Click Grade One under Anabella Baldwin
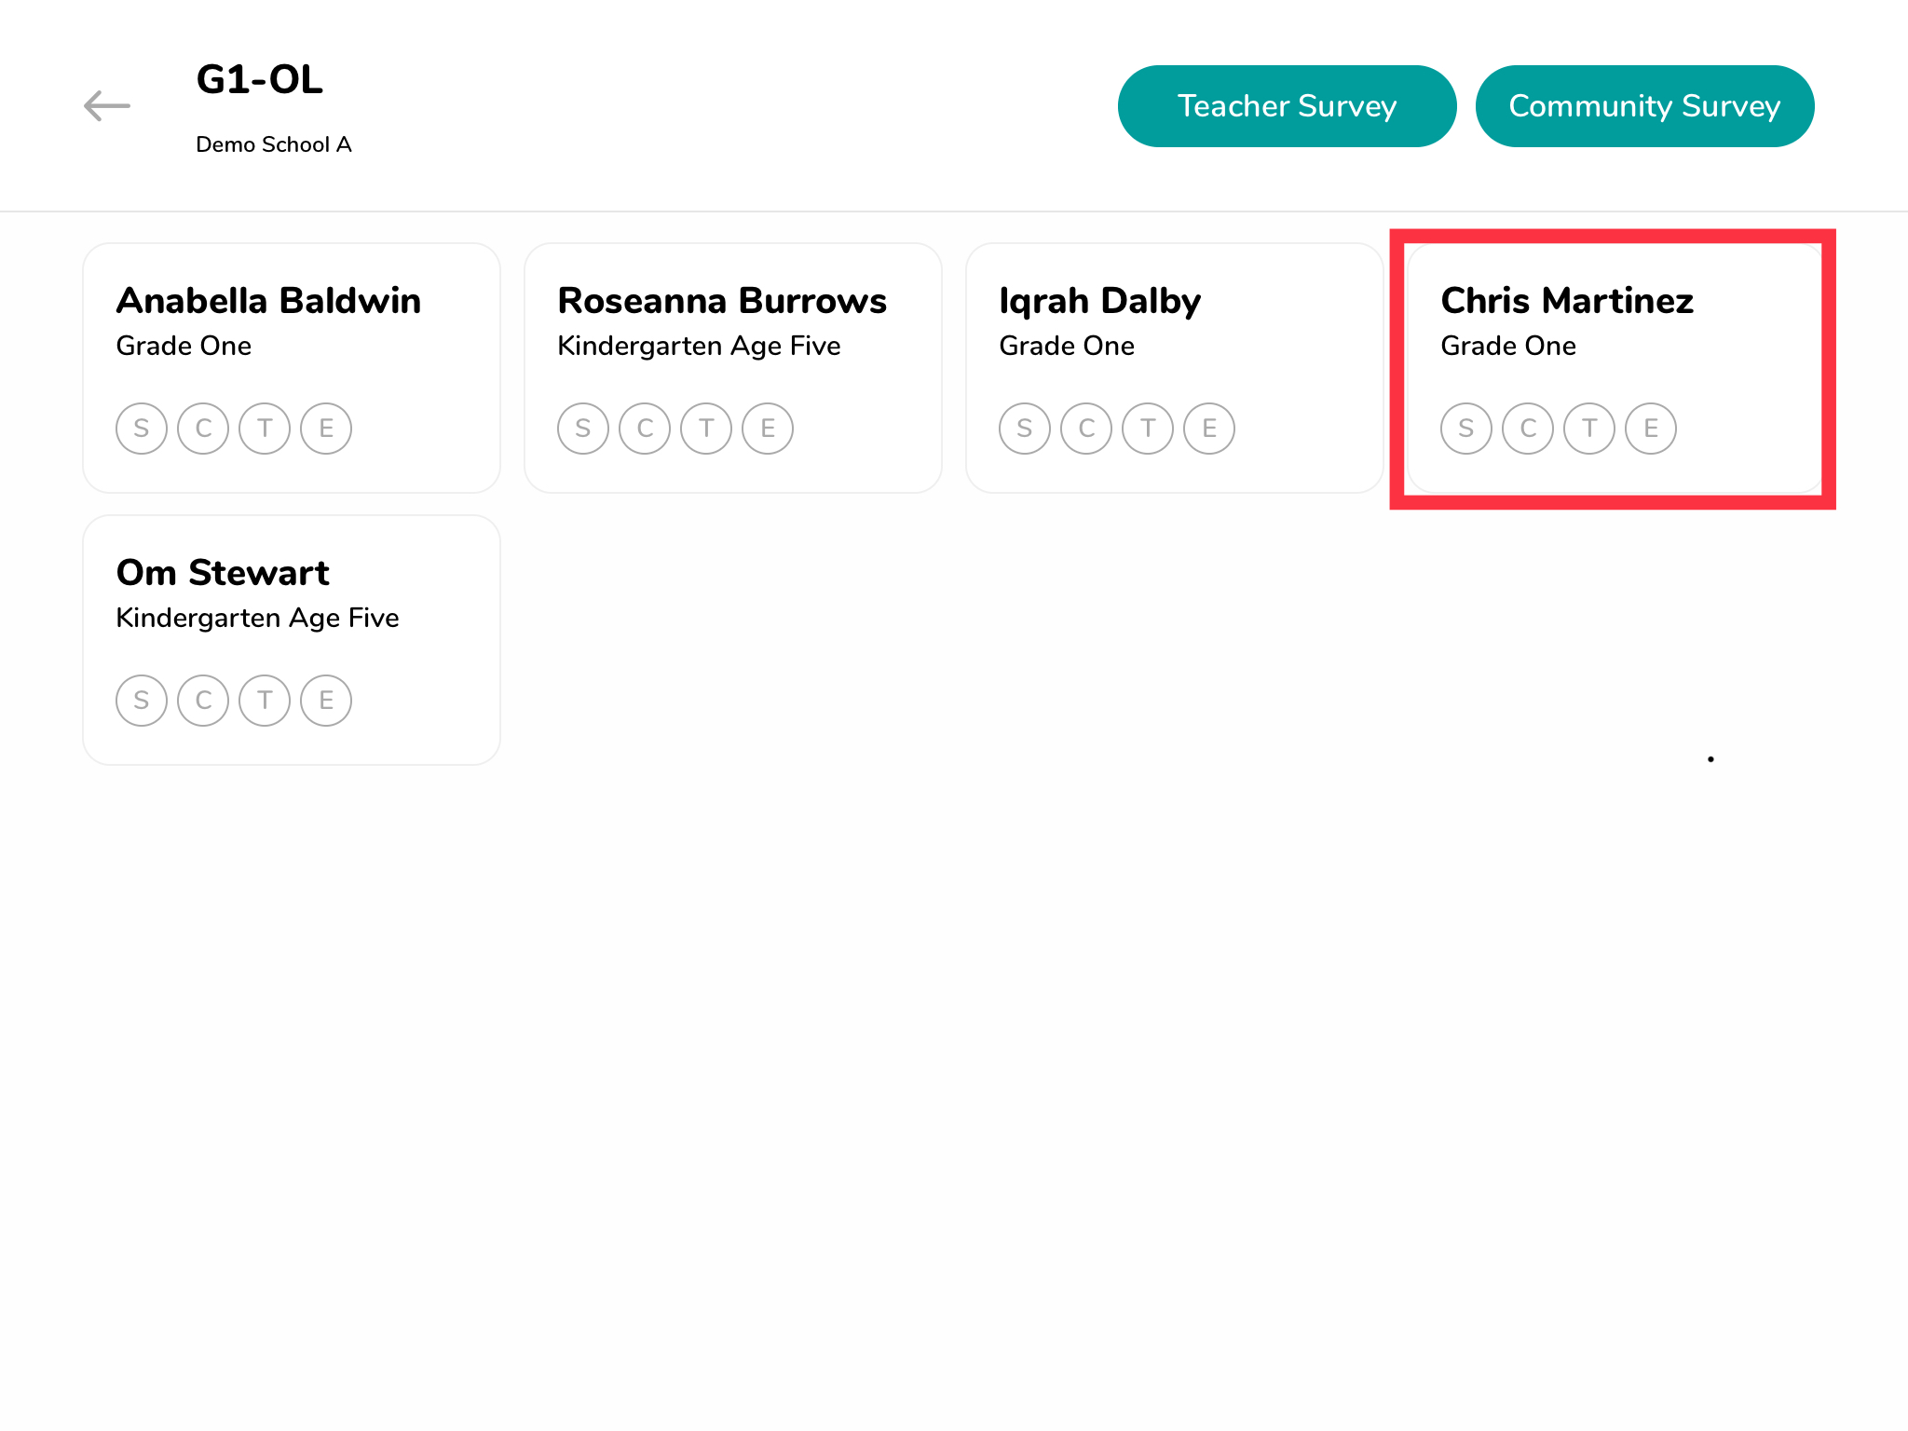1908x1431 pixels. click(x=184, y=346)
